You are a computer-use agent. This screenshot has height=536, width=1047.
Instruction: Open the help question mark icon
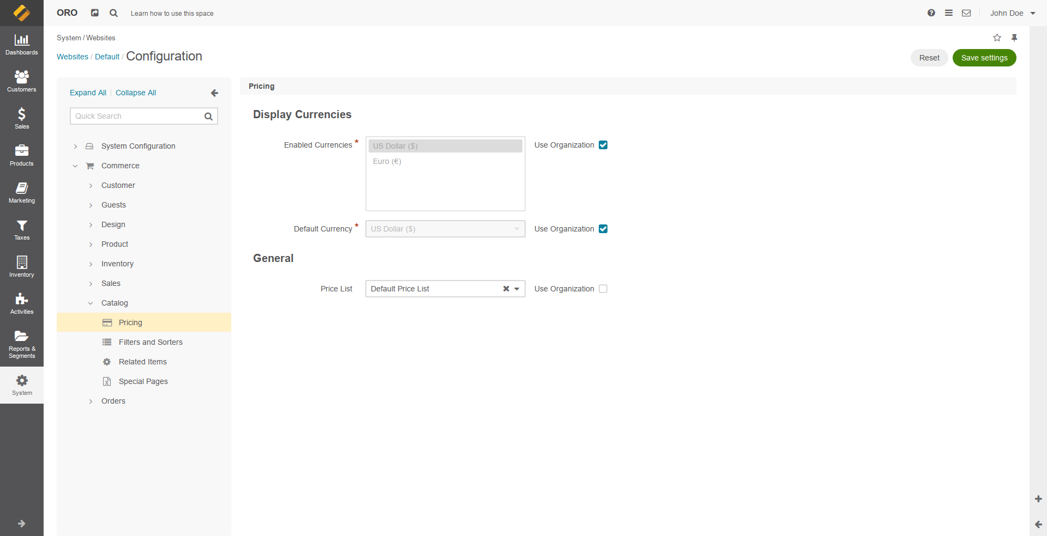pos(931,13)
